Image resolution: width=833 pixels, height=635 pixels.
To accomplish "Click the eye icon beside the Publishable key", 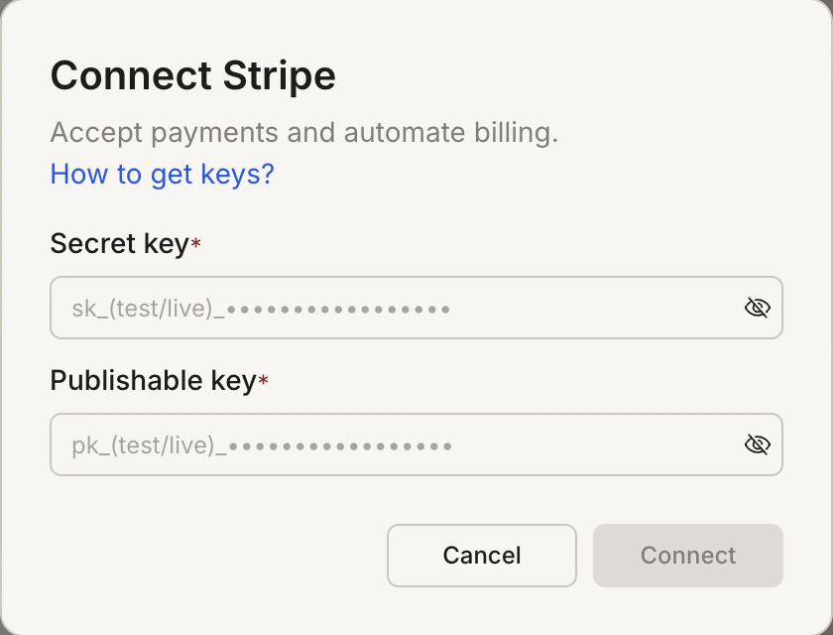I will coord(757,444).
